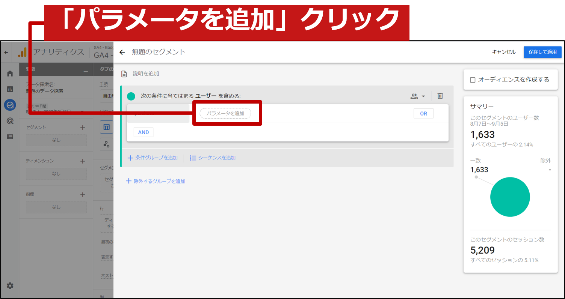
Task: Click the 無題のセグメント title field
Action: pyautogui.click(x=159, y=52)
